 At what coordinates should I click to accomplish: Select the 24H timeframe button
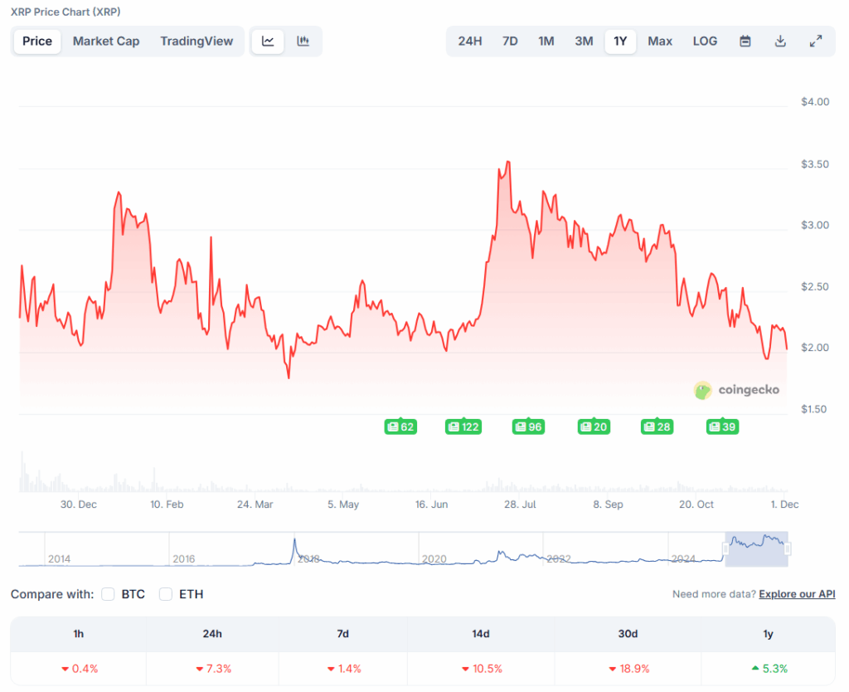470,41
